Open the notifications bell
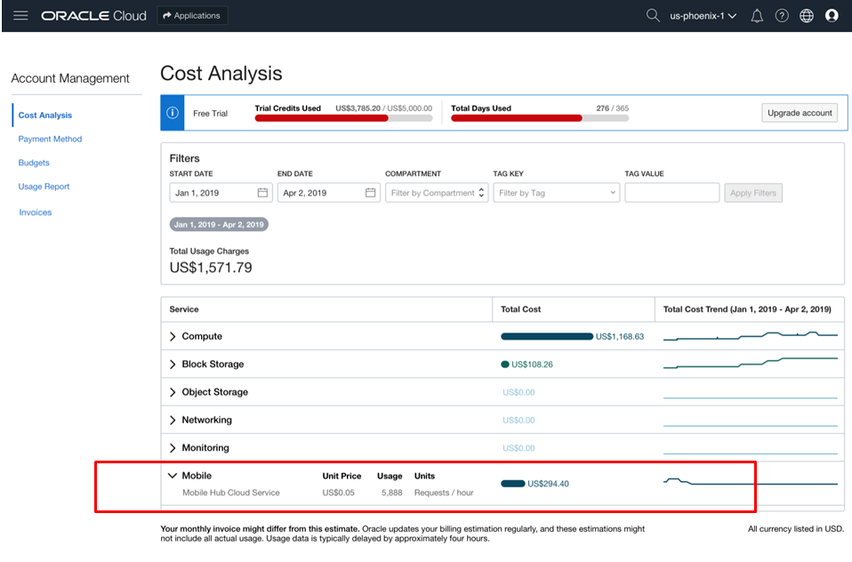The width and height of the screenshot is (852, 562). [757, 16]
